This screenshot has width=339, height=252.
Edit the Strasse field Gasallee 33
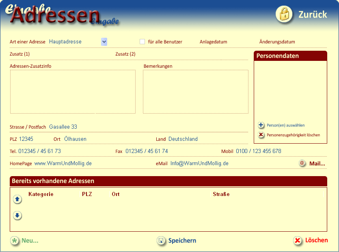(148, 127)
